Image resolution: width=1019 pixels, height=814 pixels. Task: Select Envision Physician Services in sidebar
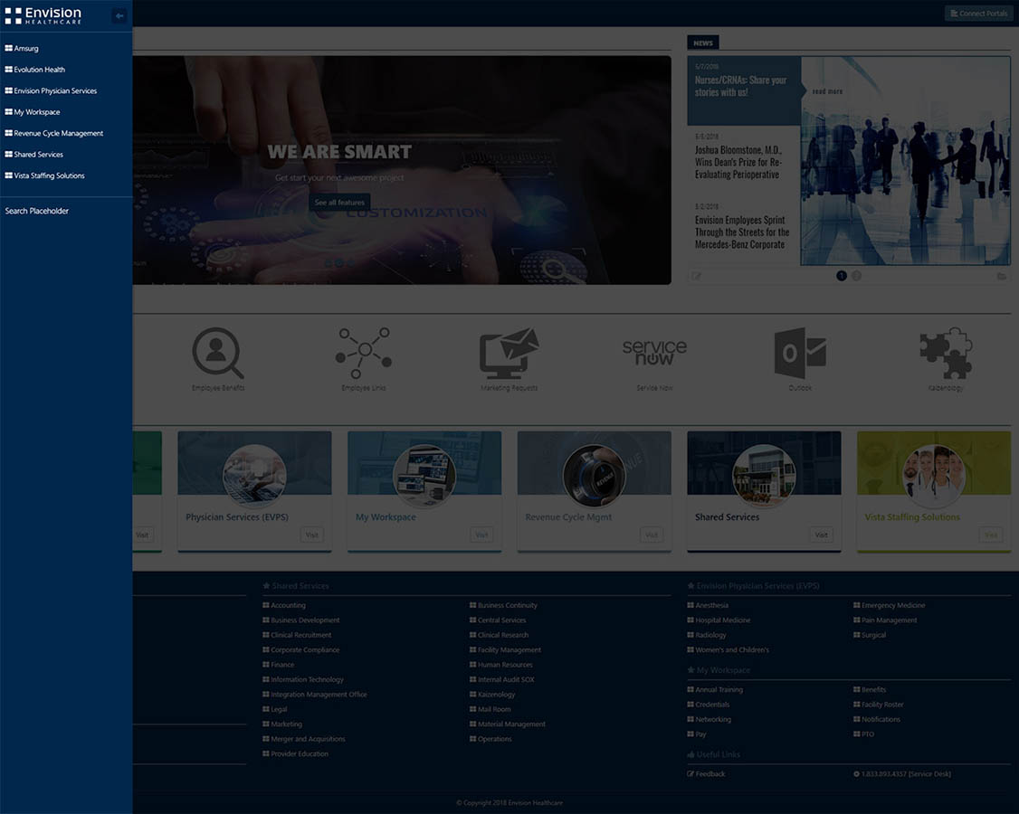pos(52,91)
